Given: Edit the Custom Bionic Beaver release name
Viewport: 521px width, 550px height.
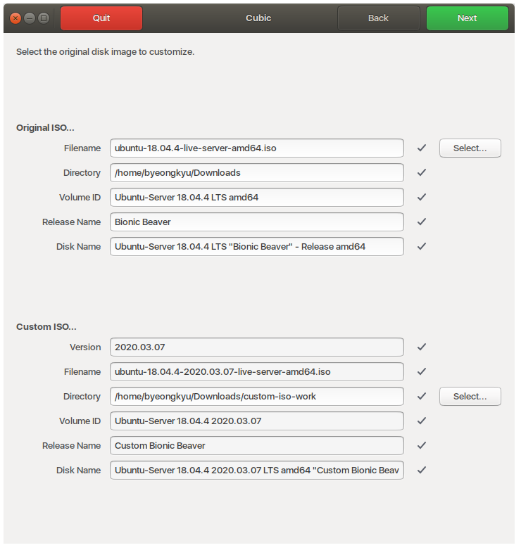Looking at the screenshot, I should pyautogui.click(x=257, y=446).
